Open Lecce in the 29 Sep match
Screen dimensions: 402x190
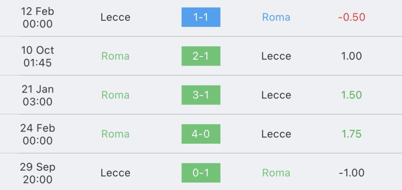tap(115, 172)
